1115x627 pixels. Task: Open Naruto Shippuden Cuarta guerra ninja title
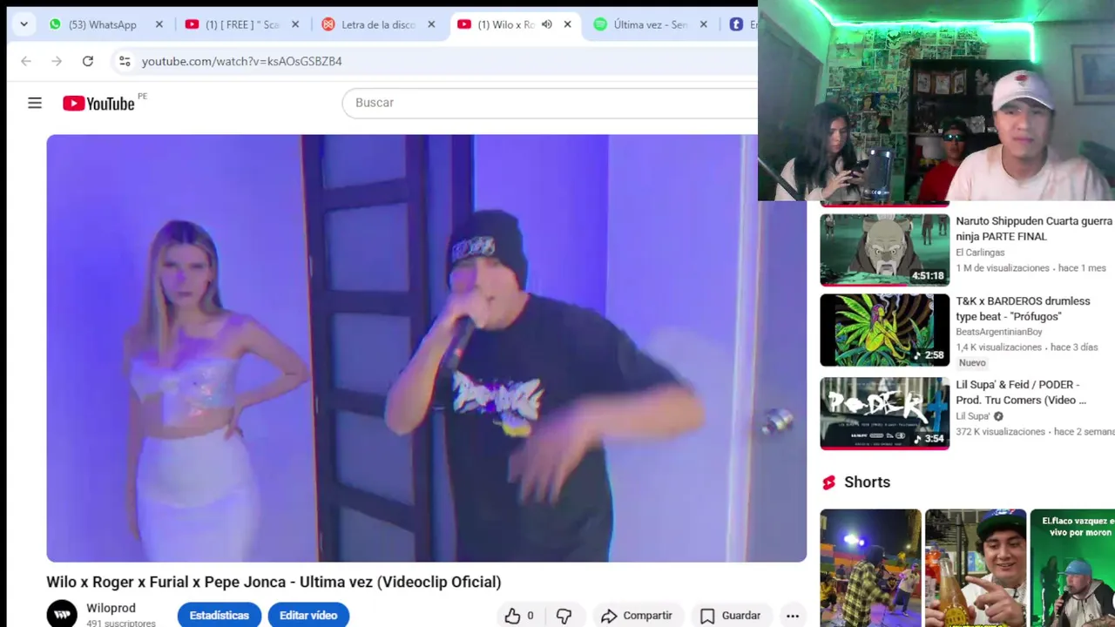click(1034, 229)
